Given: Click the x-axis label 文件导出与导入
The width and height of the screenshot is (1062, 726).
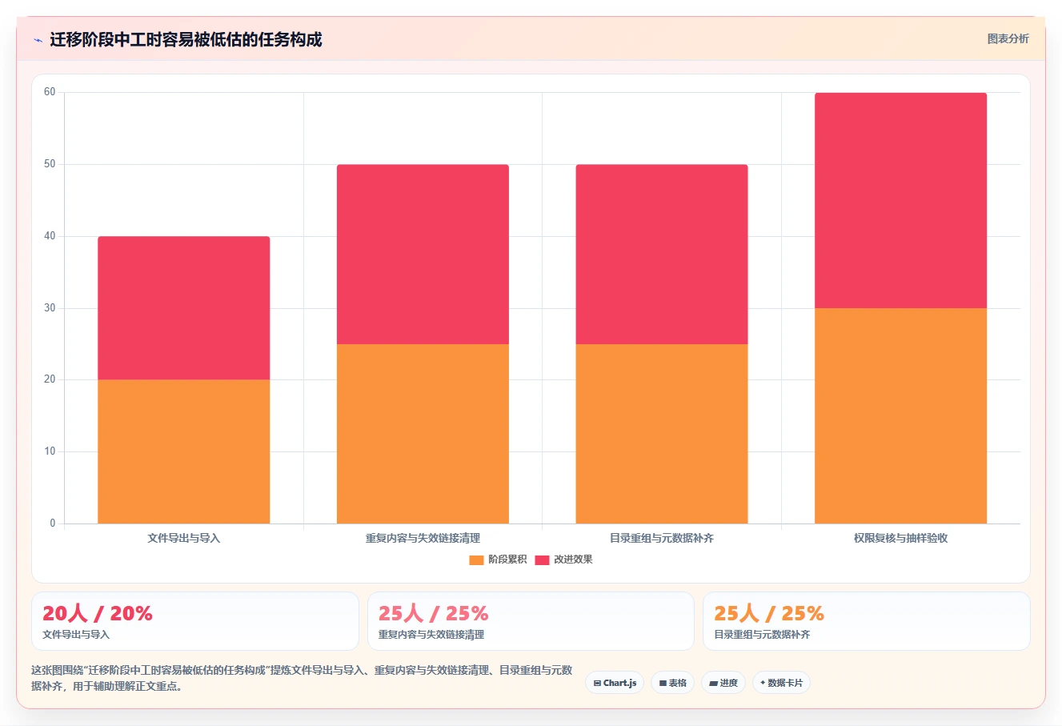Looking at the screenshot, I should click(x=184, y=538).
